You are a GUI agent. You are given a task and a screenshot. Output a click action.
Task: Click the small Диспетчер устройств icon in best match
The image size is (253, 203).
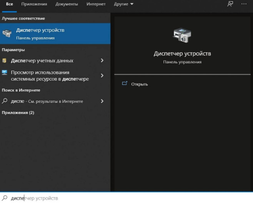pyautogui.click(x=7, y=33)
